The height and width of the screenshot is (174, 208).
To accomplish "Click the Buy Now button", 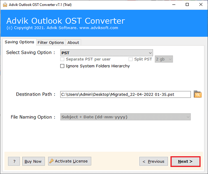I will coord(33,161).
